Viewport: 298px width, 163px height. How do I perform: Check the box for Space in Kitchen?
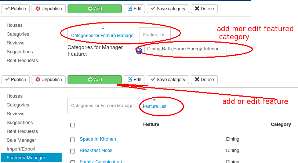[x=73, y=140]
